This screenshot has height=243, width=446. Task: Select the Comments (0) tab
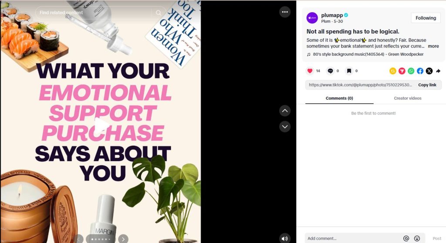[339, 98]
